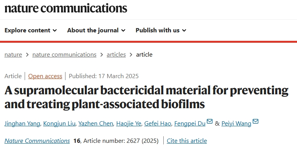Click Cite this article
This screenshot has height=149, width=297.
click(x=187, y=141)
